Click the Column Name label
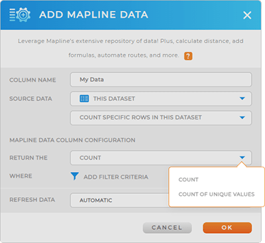265x243 pixels. 32,80
